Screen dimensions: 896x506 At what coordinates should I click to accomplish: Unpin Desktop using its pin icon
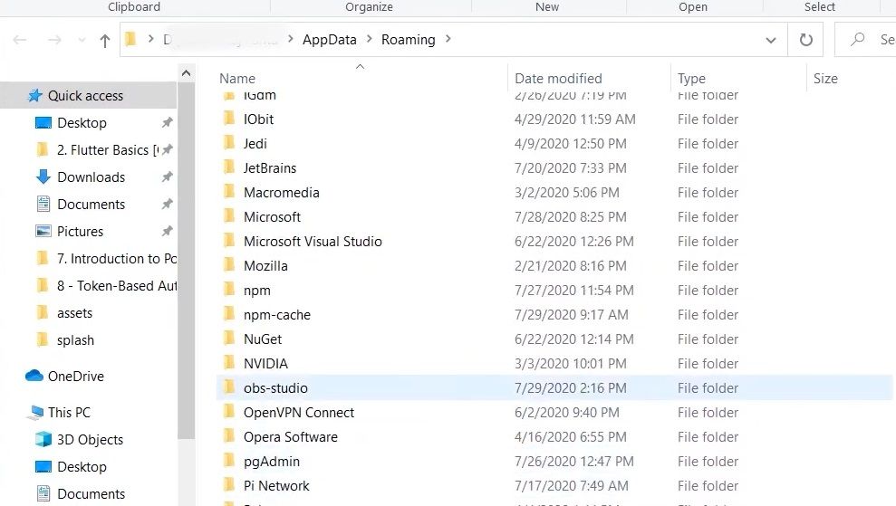(167, 122)
